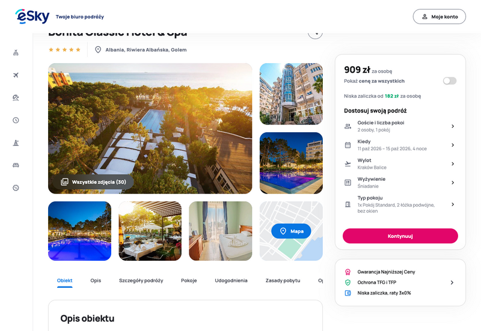Image resolution: width=481 pixels, height=331 pixels.
Task: Switch to the 'Pokoje' tab
Action: pyautogui.click(x=189, y=281)
